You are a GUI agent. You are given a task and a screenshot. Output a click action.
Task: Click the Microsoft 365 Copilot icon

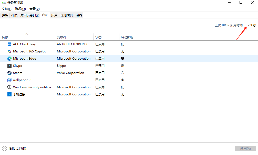9,51
